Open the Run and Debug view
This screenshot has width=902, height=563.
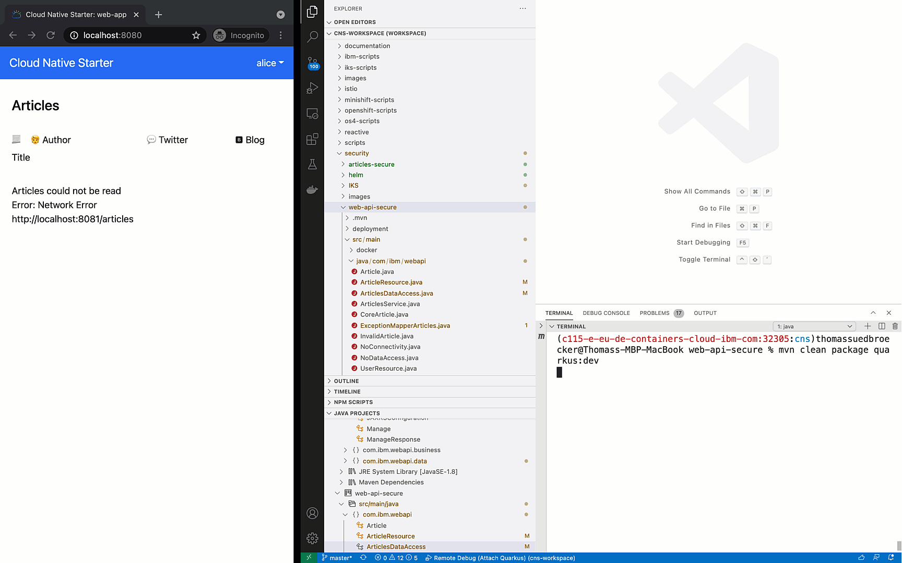click(x=312, y=88)
